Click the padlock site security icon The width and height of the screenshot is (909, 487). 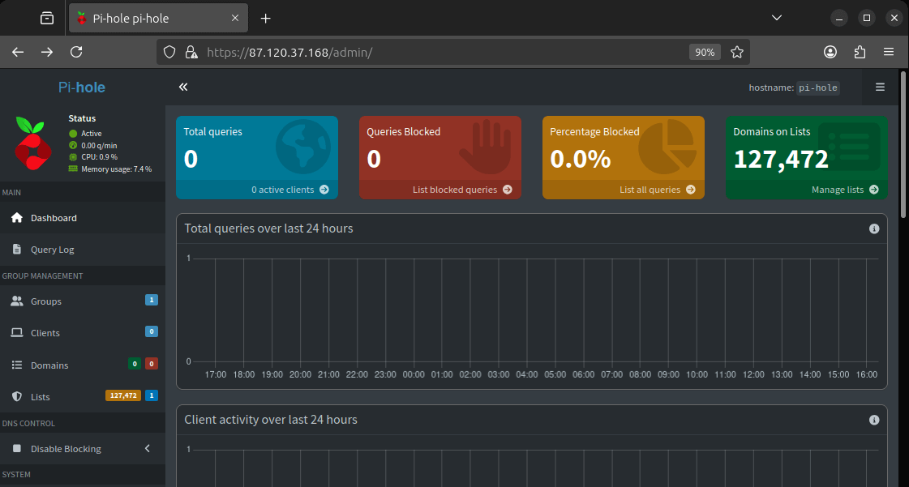(191, 52)
